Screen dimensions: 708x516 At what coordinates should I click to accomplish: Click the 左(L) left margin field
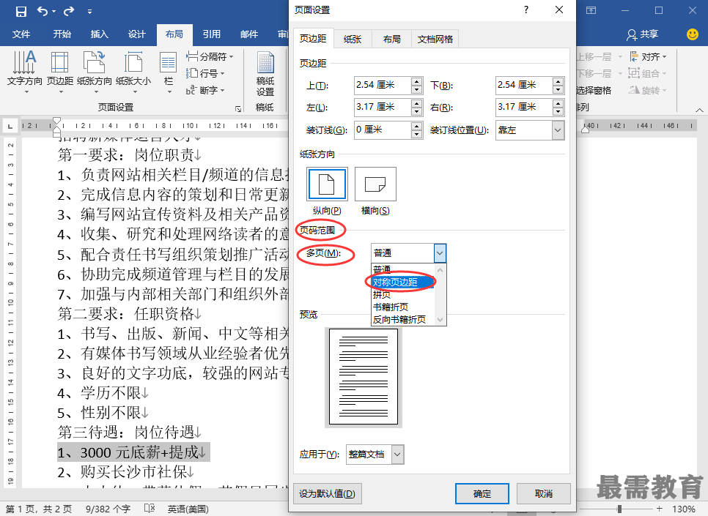click(383, 108)
